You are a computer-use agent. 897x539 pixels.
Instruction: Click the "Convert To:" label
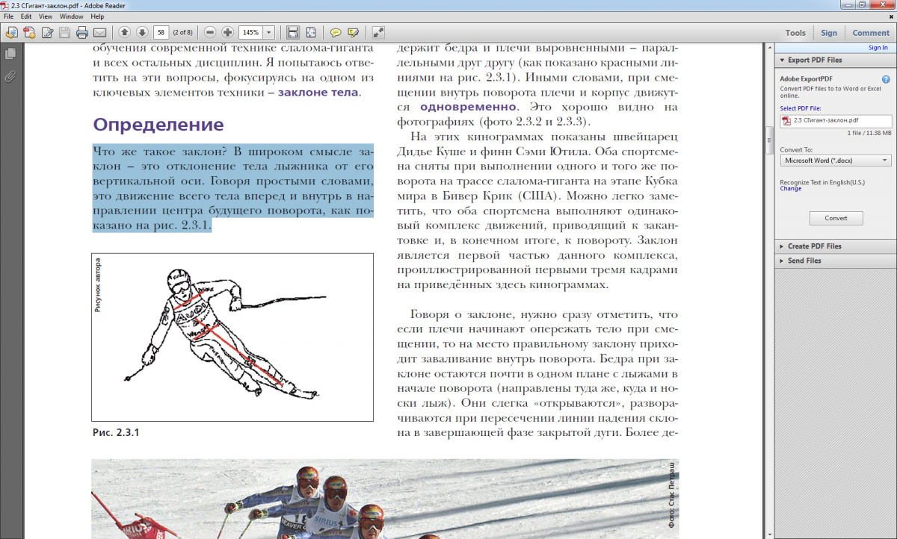(797, 149)
